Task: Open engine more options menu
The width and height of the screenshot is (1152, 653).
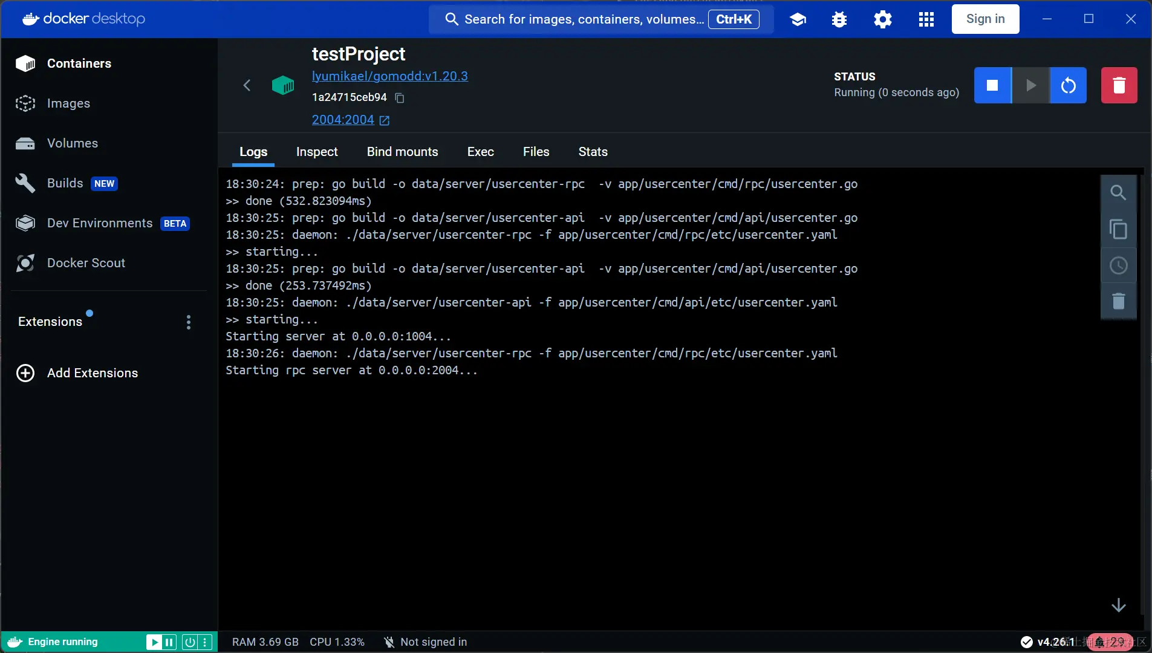Action: [x=205, y=642]
